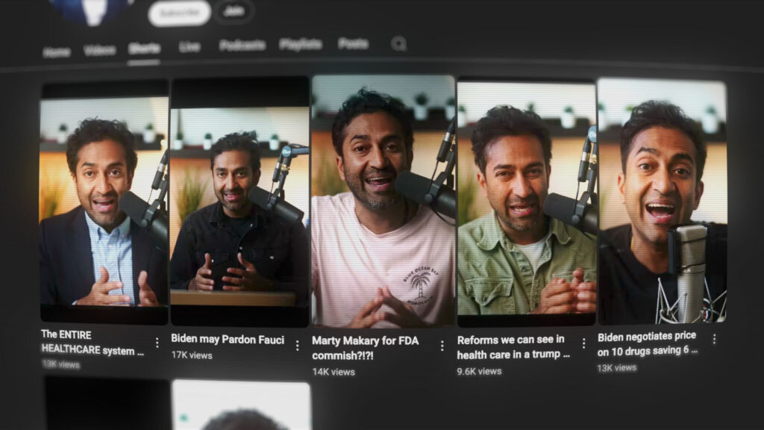Image resolution: width=764 pixels, height=430 pixels.
Task: Open options menu for 'The ENTIRE HEALTHCARE system' short
Action: 157,343
